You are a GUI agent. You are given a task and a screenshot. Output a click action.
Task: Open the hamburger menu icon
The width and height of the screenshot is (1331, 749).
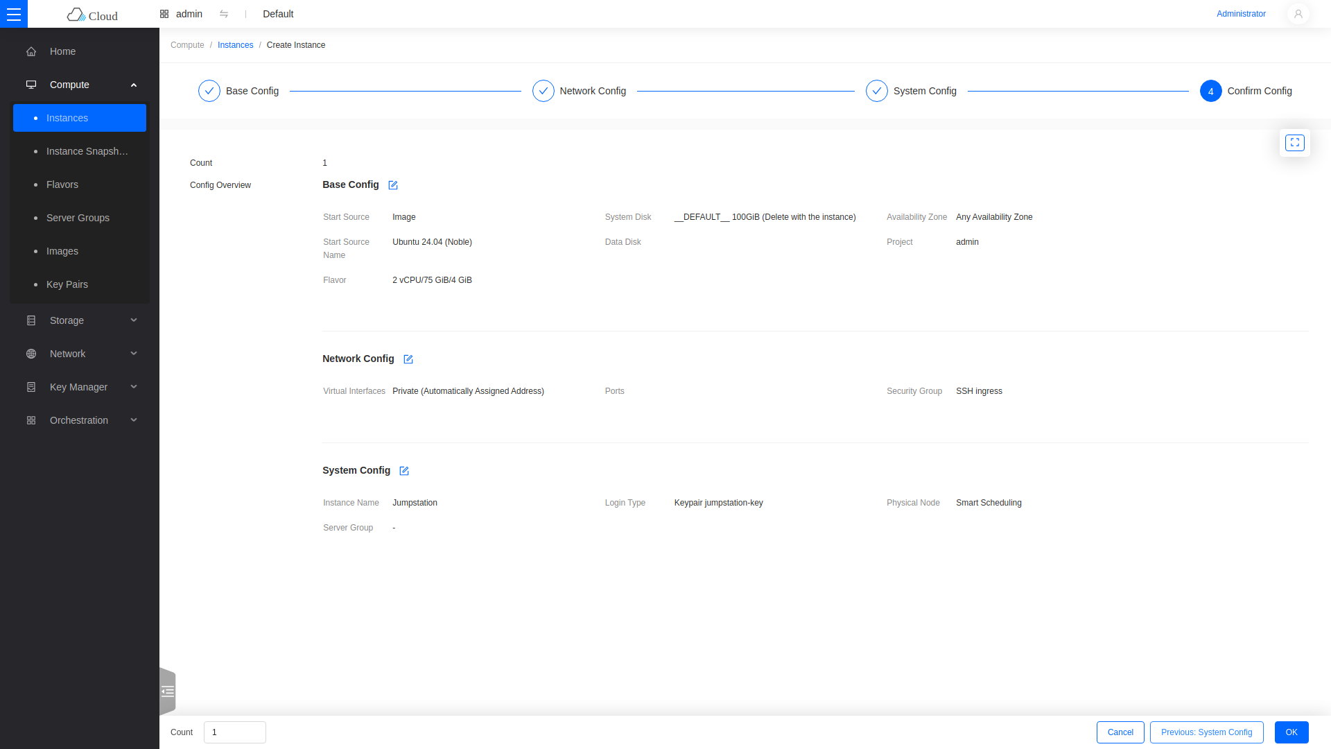point(14,14)
